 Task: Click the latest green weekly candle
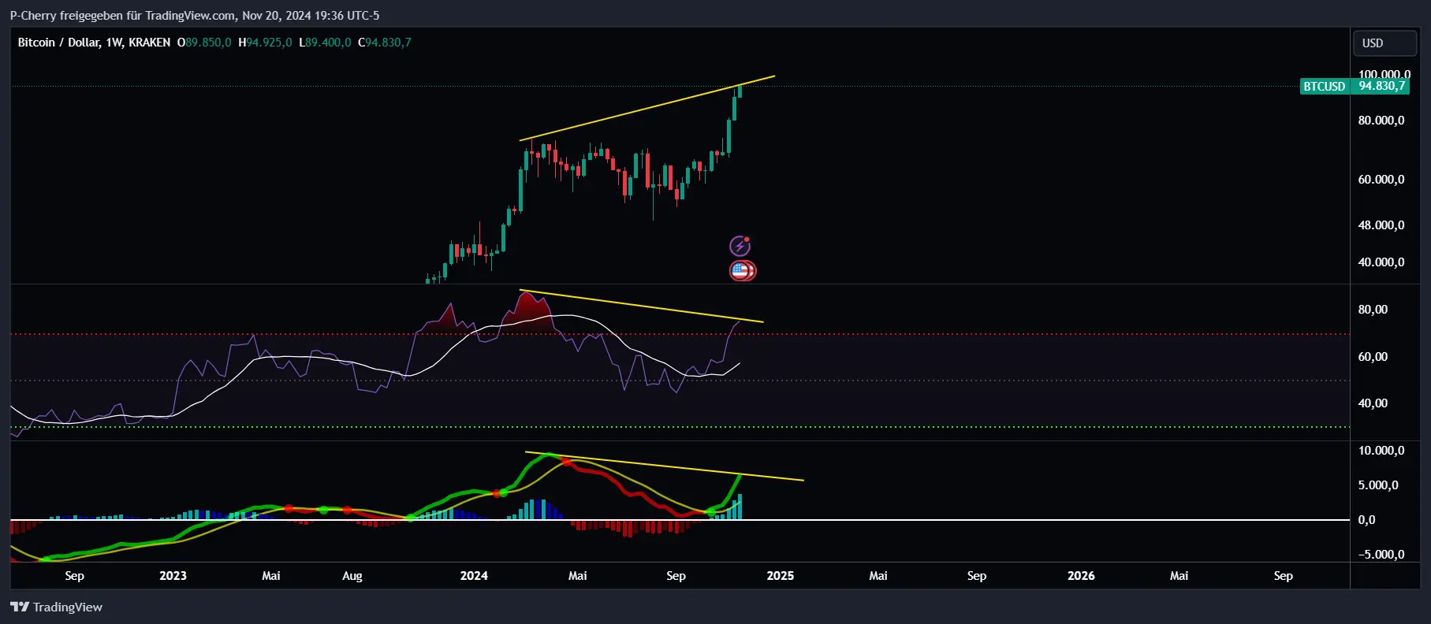740,91
